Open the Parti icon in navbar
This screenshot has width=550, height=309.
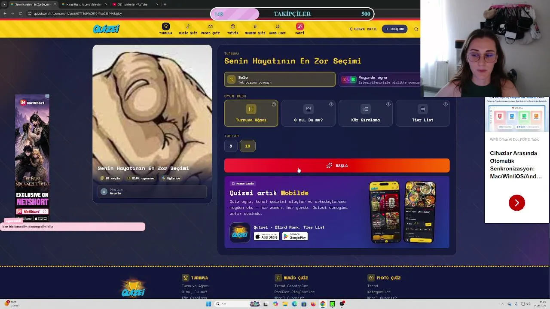[x=300, y=27]
